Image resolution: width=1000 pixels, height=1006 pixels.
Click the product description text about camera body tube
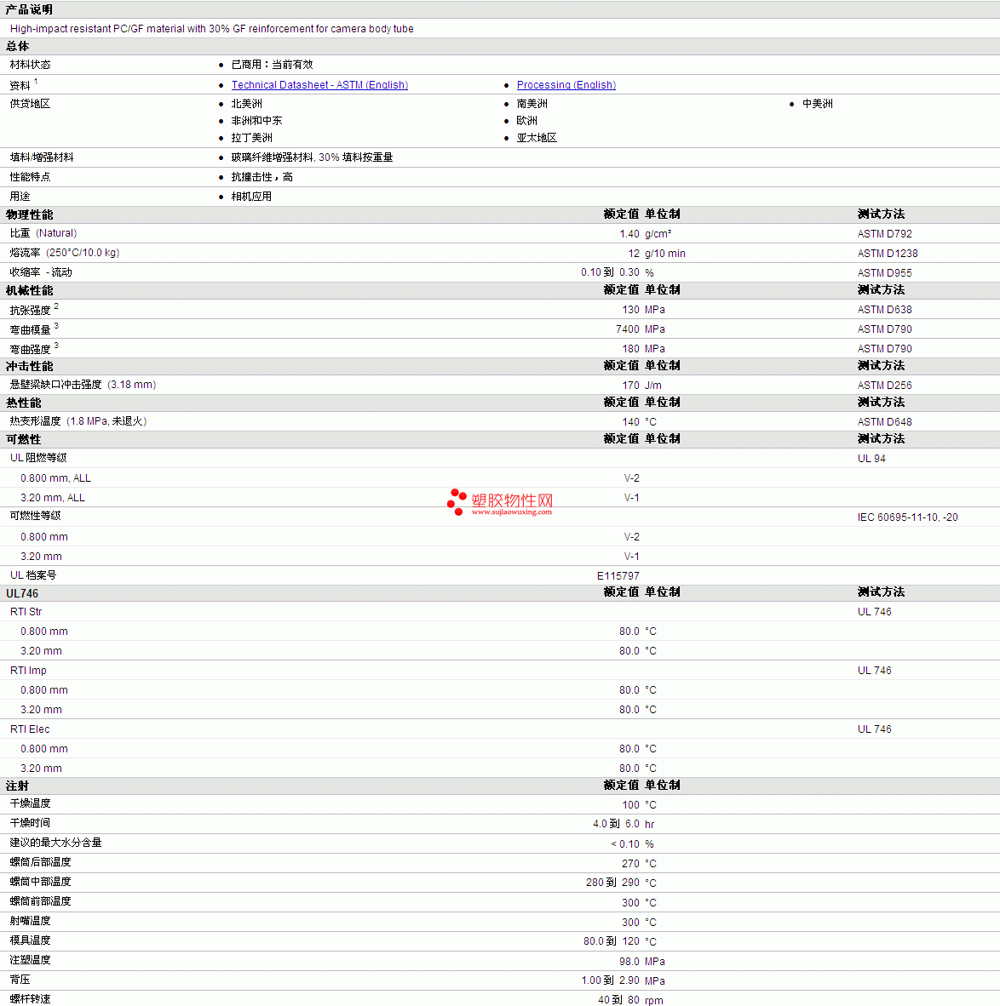pos(211,29)
